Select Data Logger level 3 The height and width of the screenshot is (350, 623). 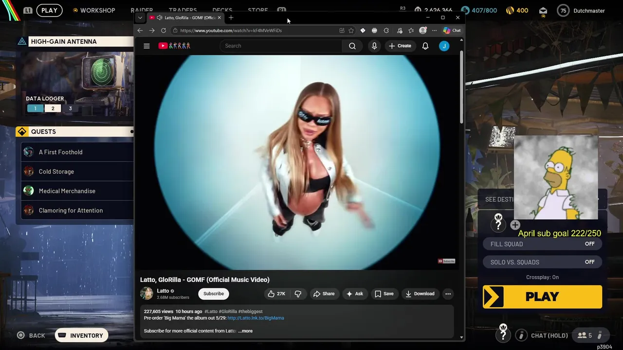click(x=70, y=108)
